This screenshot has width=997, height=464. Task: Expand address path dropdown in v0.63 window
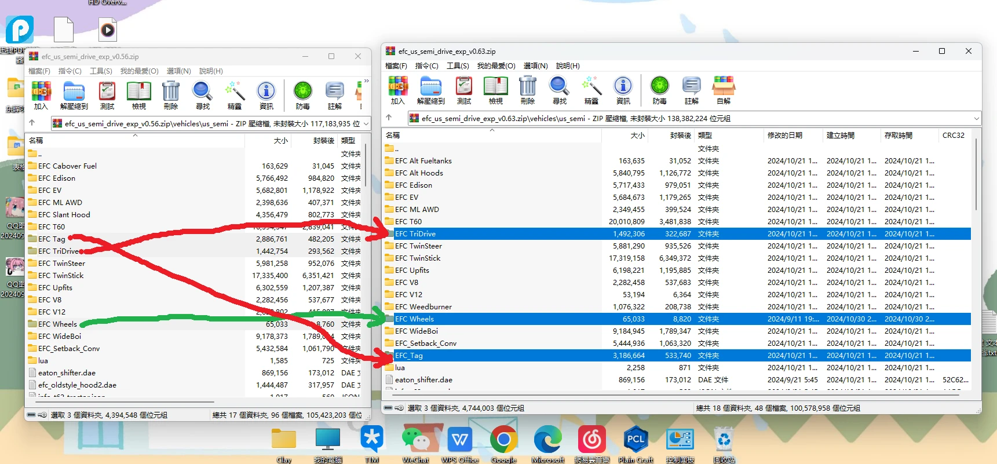click(976, 118)
